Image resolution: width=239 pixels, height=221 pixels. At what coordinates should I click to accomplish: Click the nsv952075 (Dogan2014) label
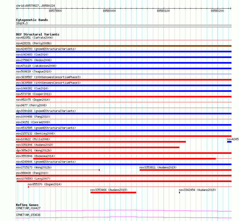coord(33,100)
